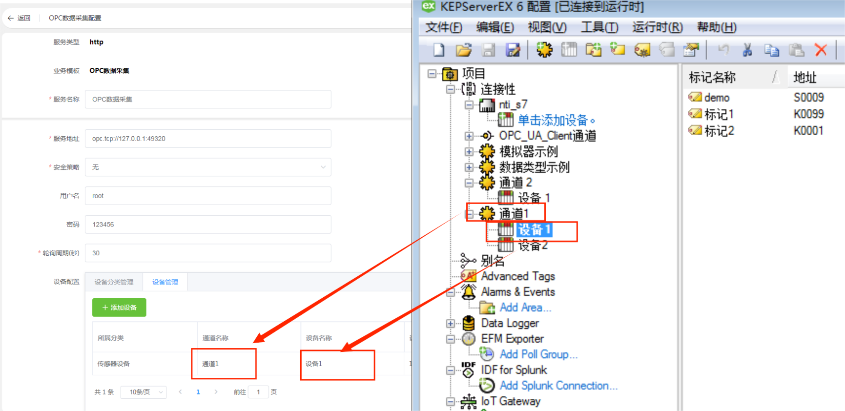
Task: Click the New Device toolbar icon
Action: tap(569, 49)
